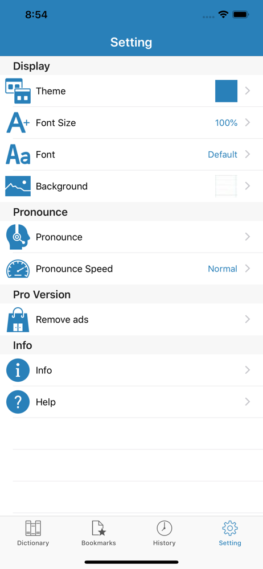Tap the Font Aa icon
This screenshot has height=569, width=263.
click(x=18, y=154)
